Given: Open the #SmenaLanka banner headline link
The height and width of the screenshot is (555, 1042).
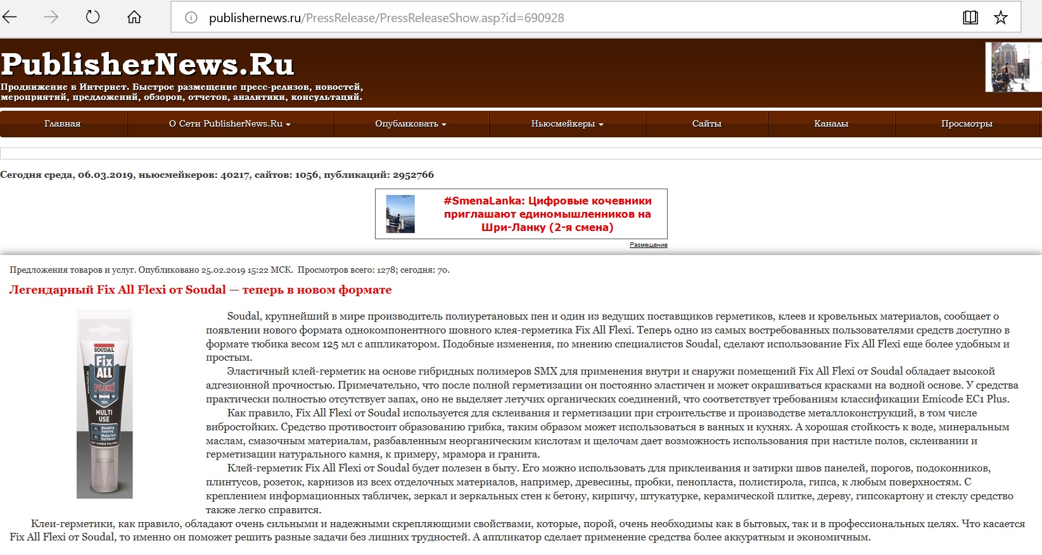Looking at the screenshot, I should point(547,214).
